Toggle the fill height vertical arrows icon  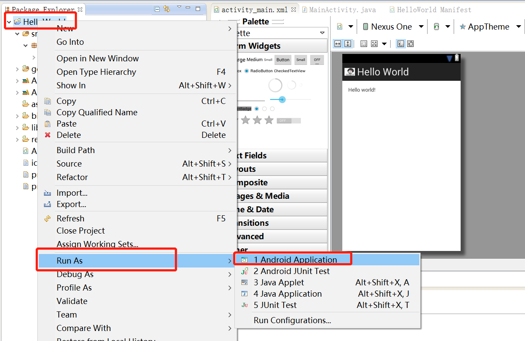coord(348,43)
